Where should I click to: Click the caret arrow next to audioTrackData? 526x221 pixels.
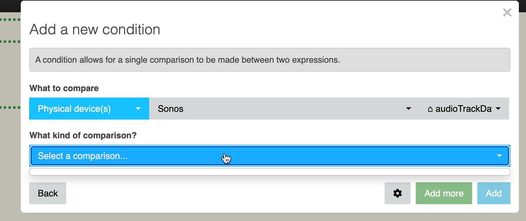point(498,109)
